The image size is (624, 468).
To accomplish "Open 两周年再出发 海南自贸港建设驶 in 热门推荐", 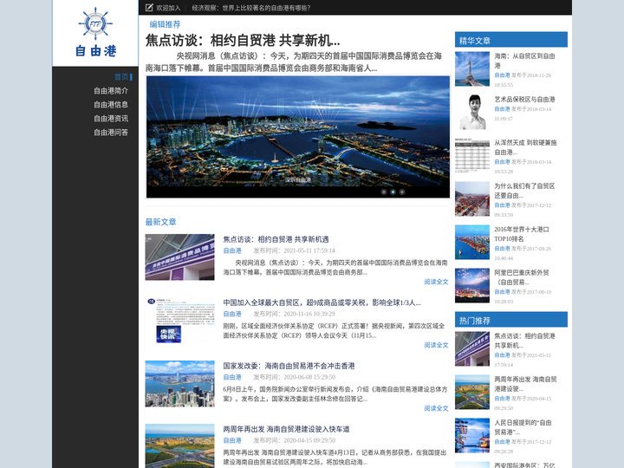I will point(525,384).
